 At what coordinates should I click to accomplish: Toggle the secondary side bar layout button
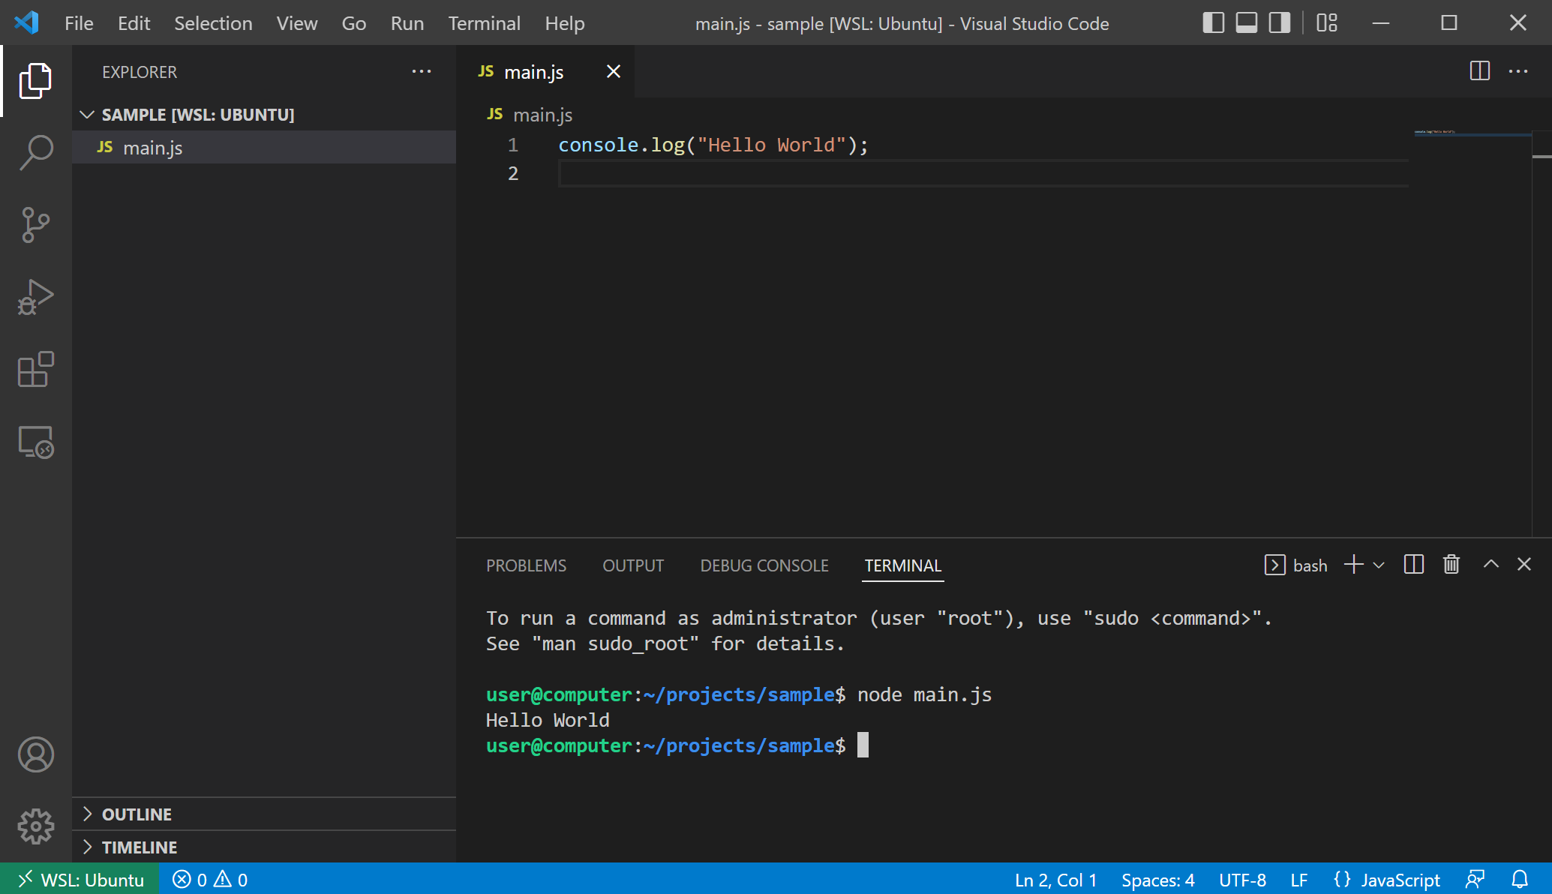point(1279,23)
